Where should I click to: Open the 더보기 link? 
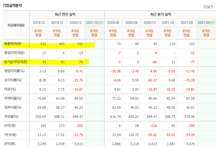tap(209, 7)
